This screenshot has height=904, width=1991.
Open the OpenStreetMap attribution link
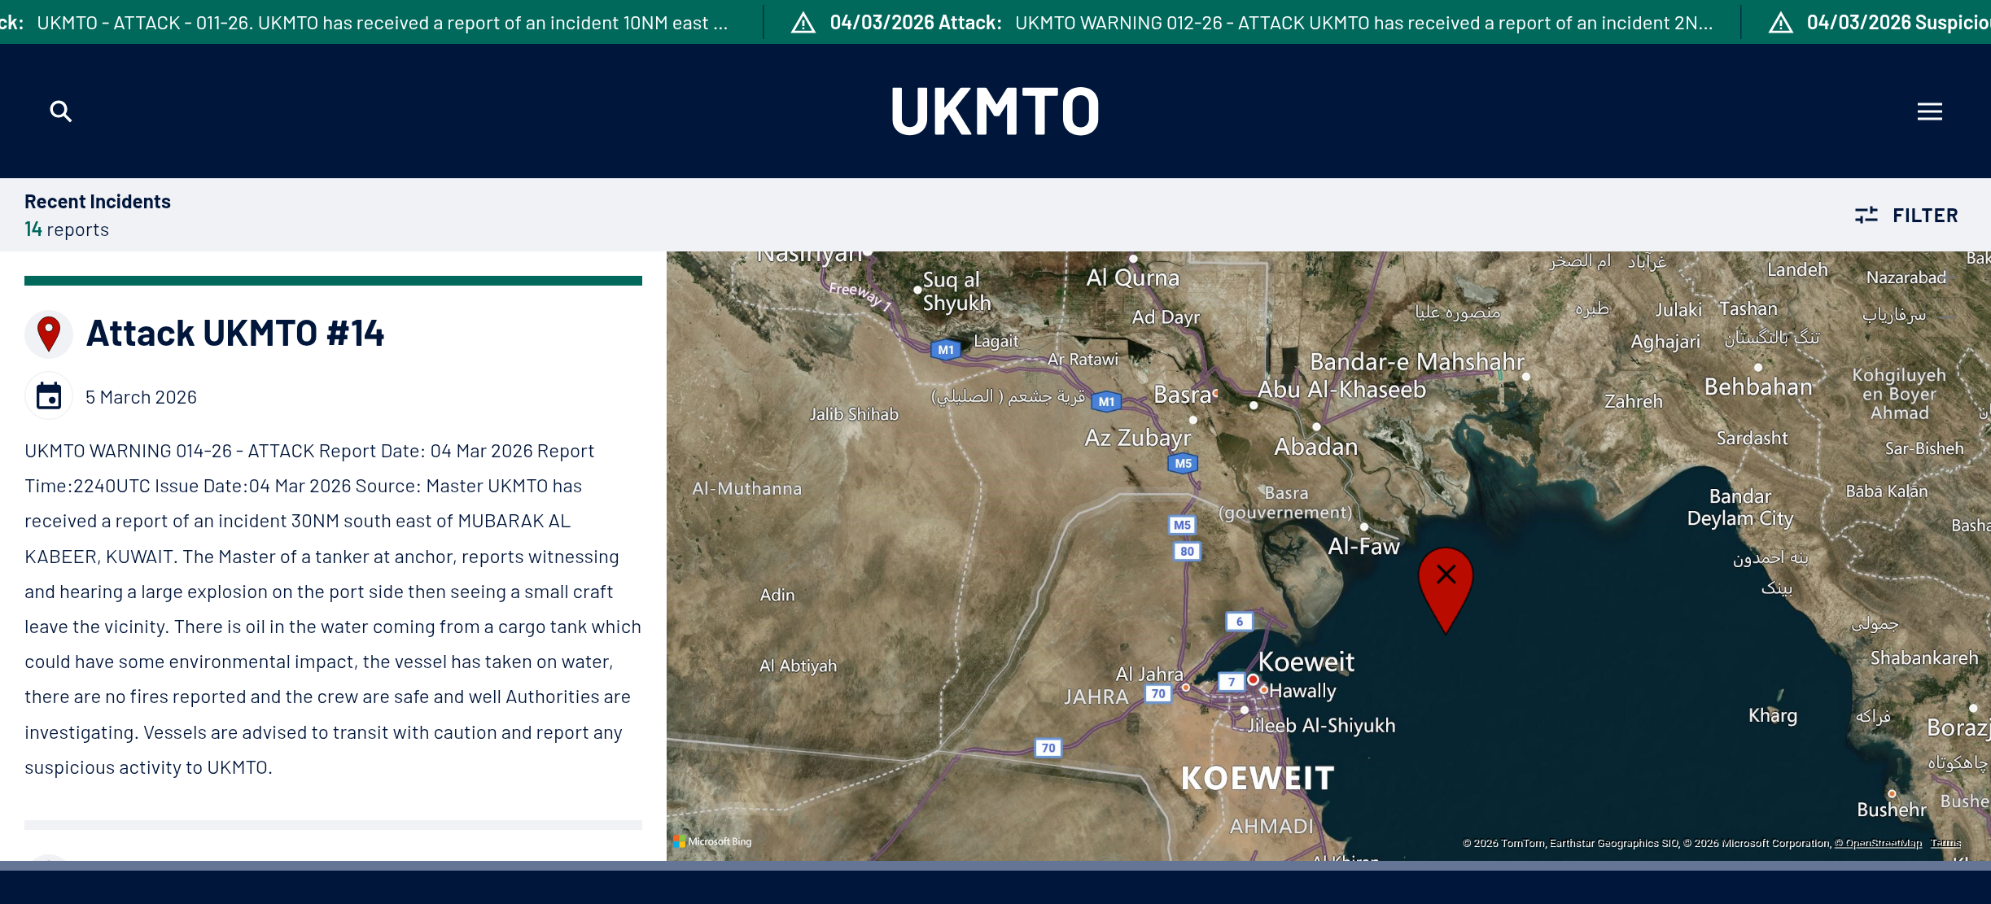[x=1878, y=843]
